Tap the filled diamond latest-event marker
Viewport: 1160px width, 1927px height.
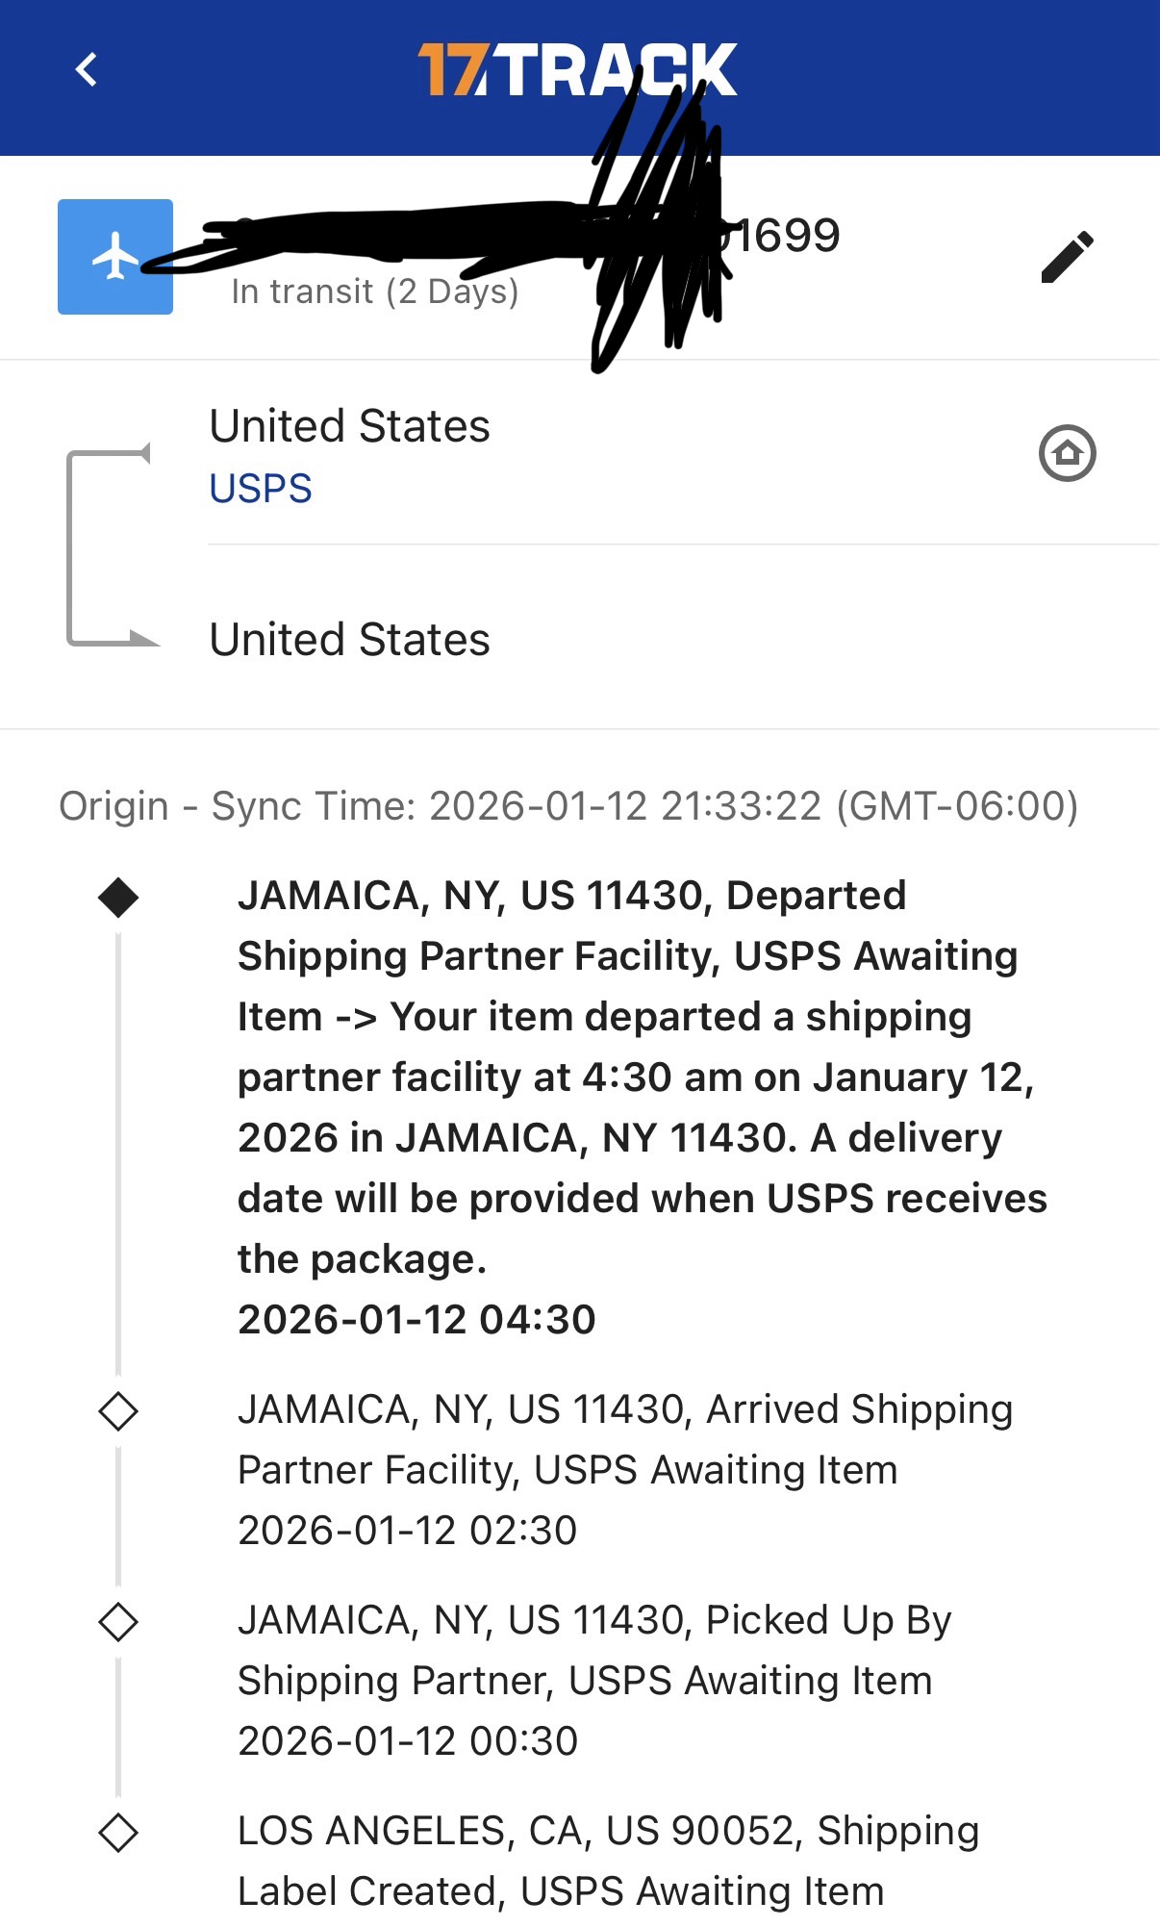pos(118,898)
